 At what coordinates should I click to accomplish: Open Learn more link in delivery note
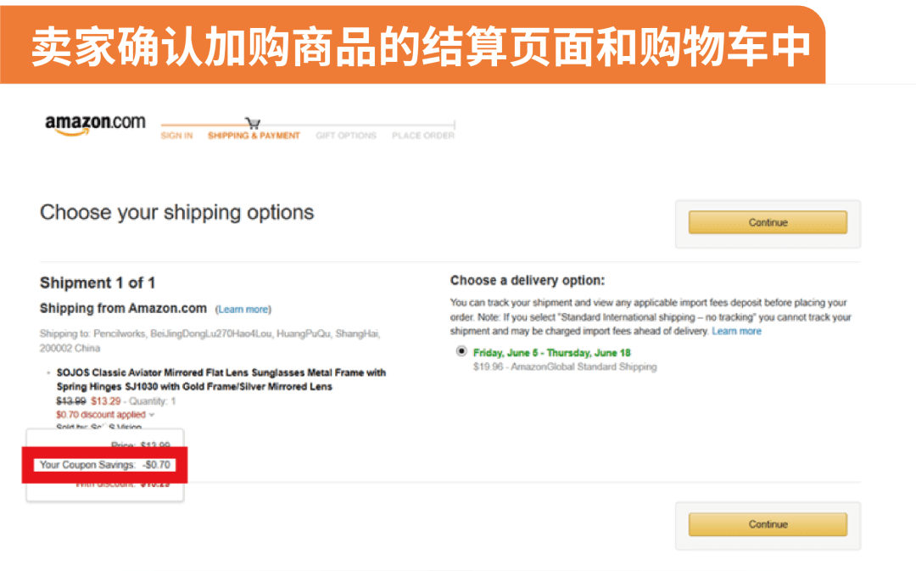pos(736,331)
